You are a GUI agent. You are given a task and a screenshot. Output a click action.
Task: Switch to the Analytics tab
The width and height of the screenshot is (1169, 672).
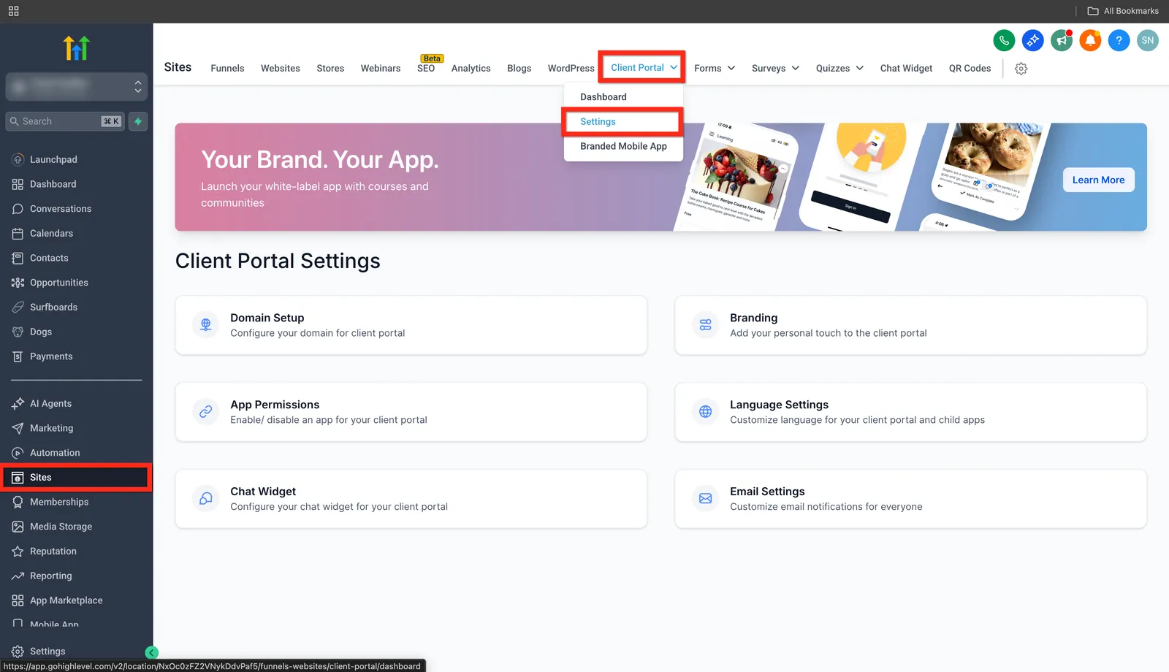(x=471, y=68)
